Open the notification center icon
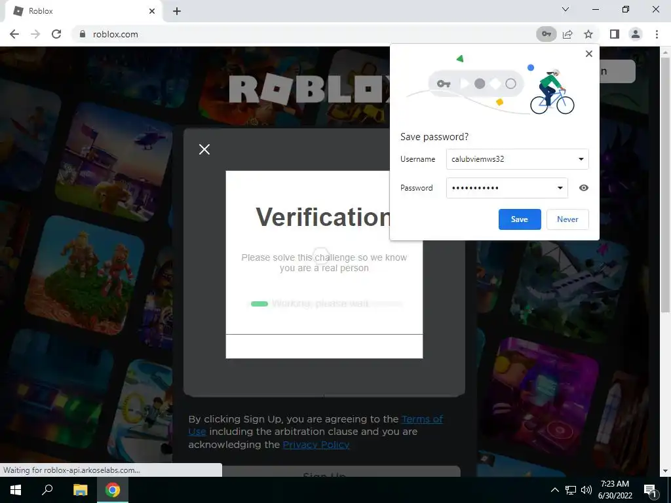The image size is (671, 503). (x=650, y=491)
